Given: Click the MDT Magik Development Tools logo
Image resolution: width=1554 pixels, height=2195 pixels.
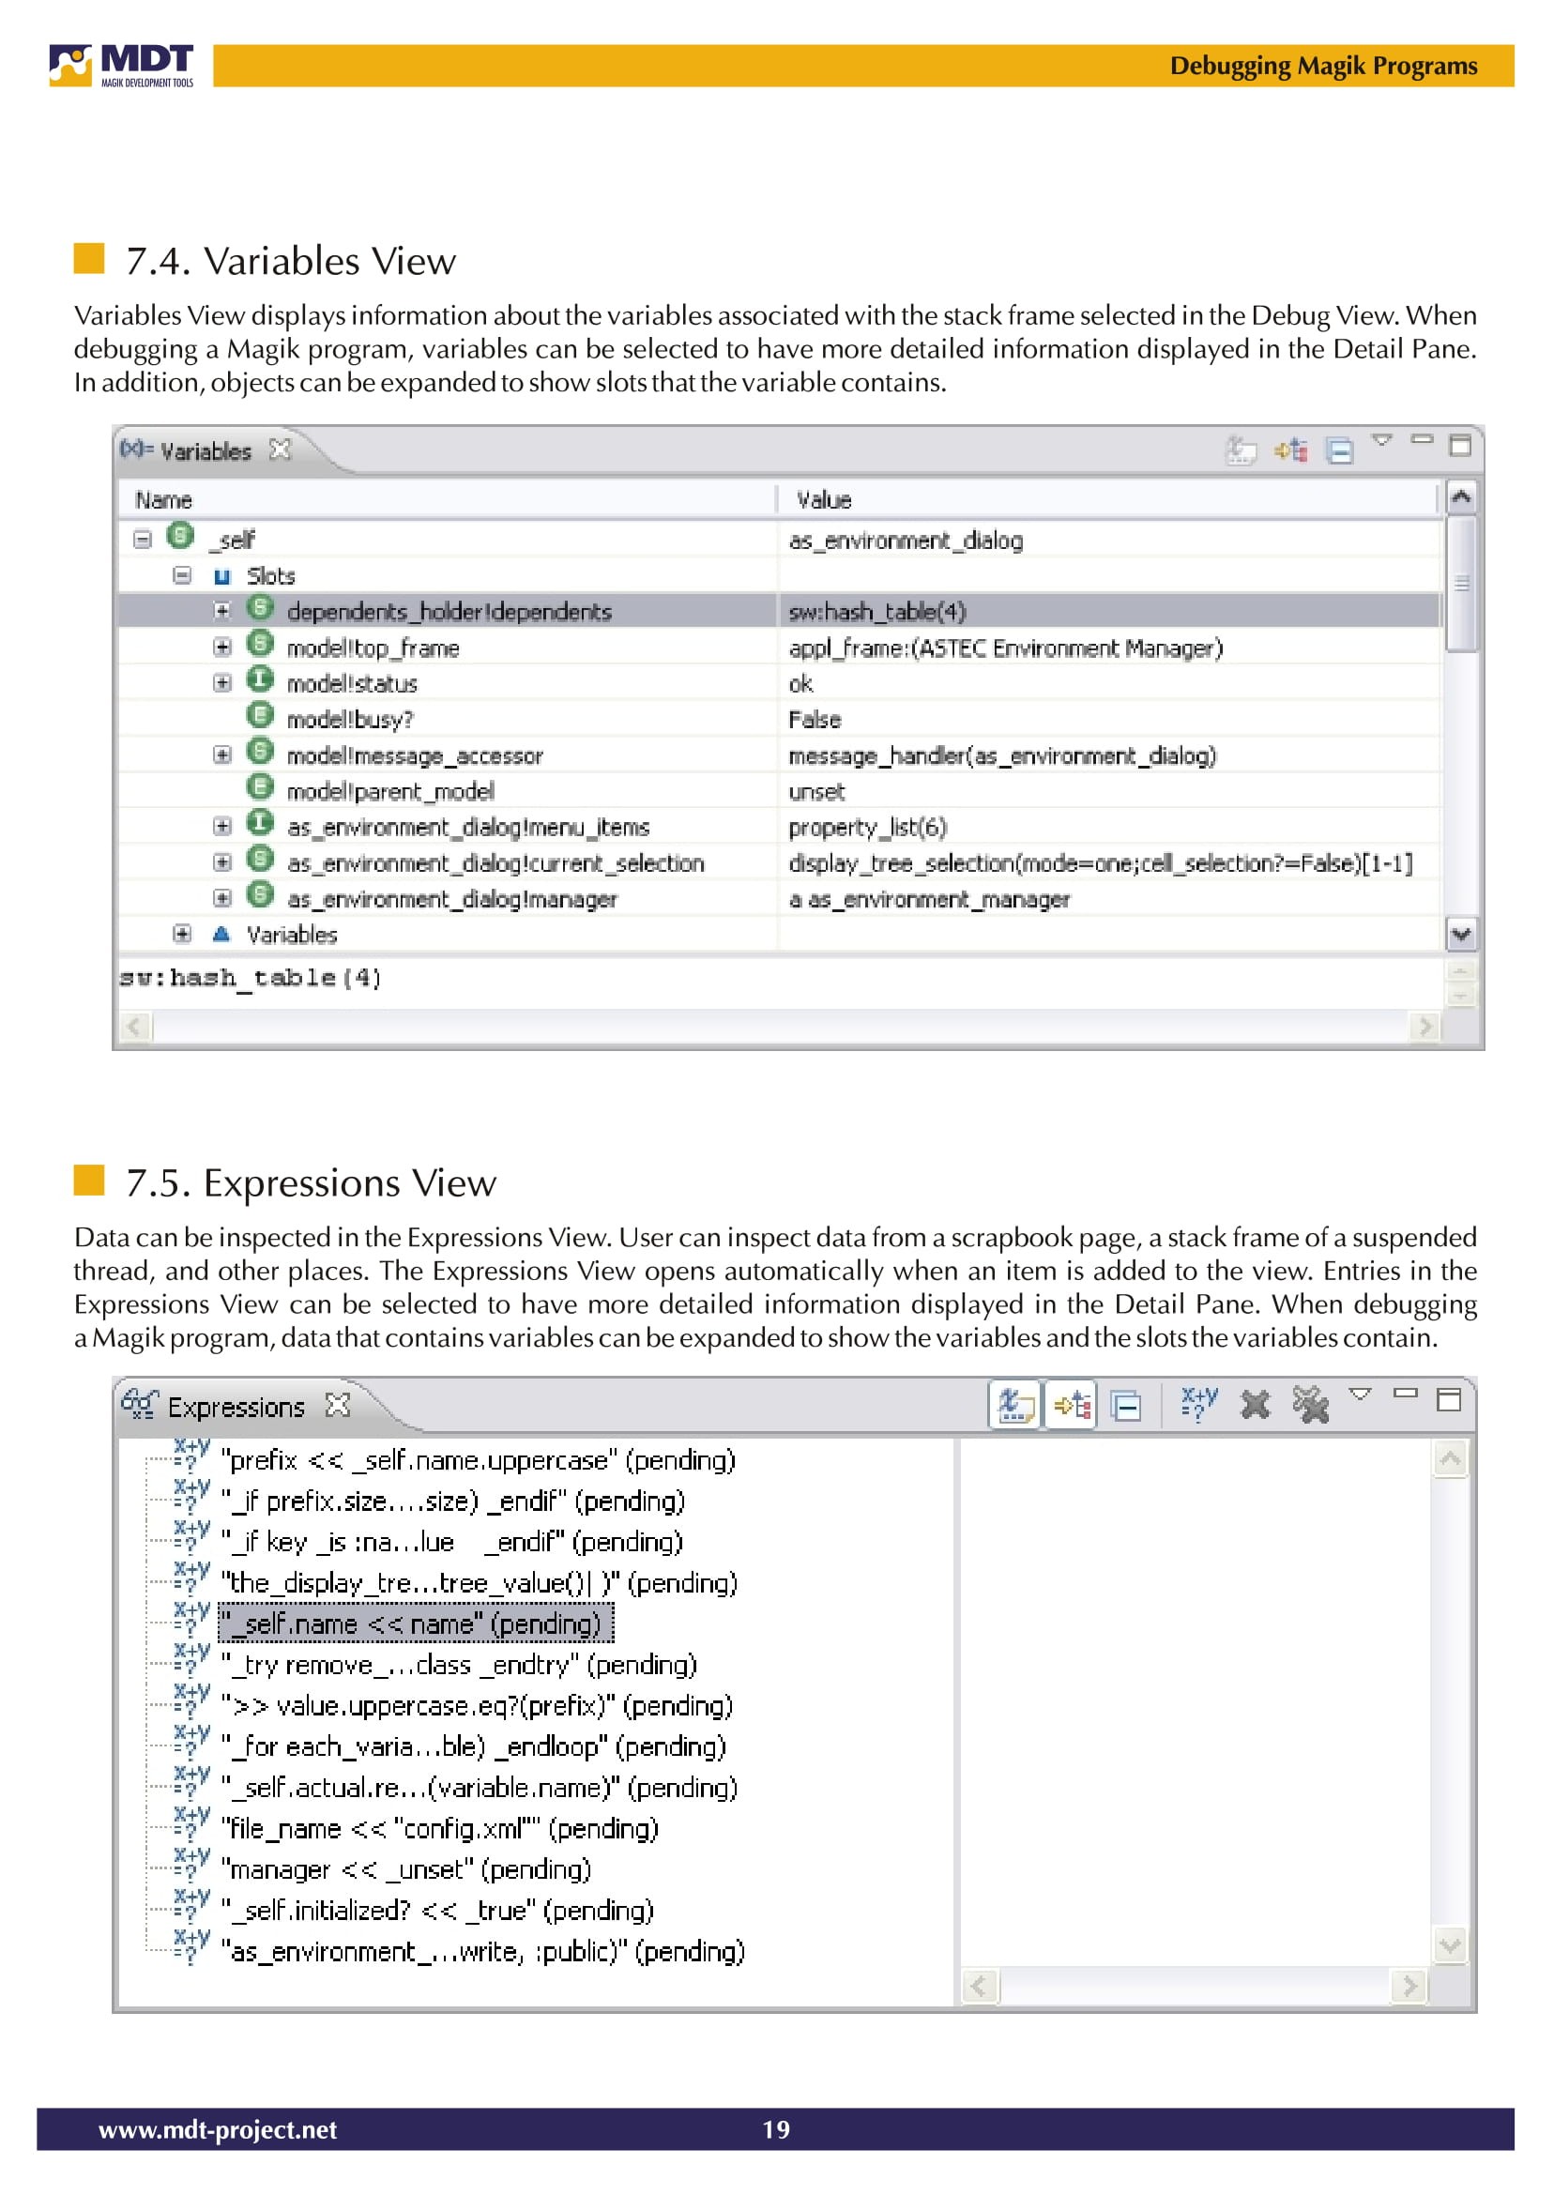Looking at the screenshot, I should pos(122,65).
